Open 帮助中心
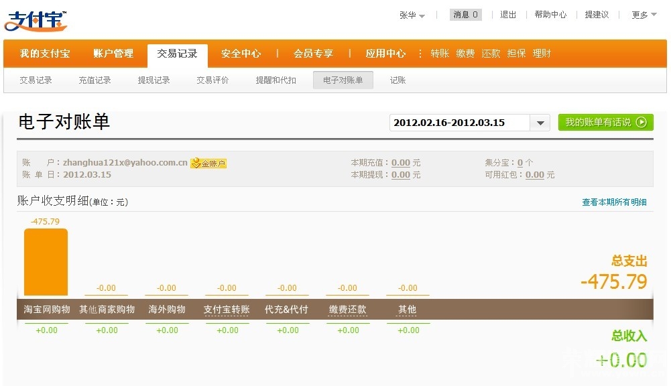 (550, 15)
